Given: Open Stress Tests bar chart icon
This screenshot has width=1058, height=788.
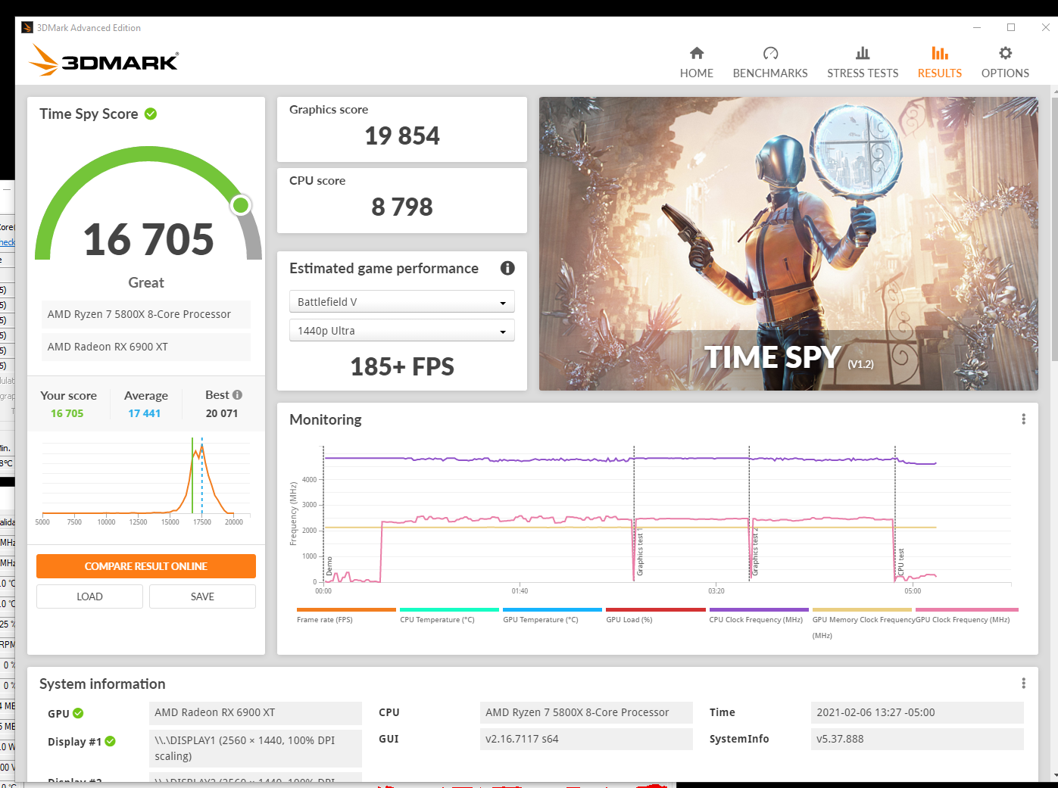Looking at the screenshot, I should [863, 53].
